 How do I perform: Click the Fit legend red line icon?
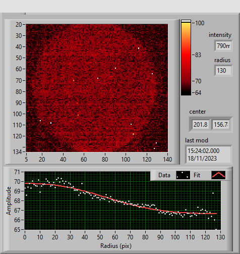click(218, 175)
